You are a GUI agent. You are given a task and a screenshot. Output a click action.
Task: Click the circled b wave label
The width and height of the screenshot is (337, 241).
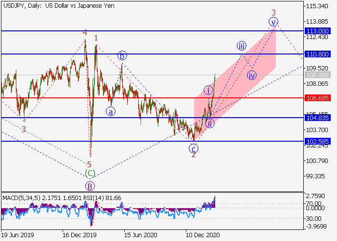tap(122, 55)
